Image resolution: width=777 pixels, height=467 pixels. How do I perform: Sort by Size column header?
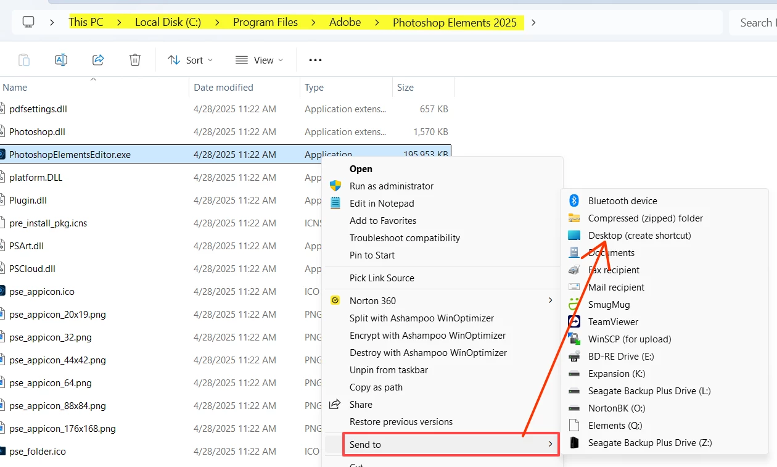[423, 87]
